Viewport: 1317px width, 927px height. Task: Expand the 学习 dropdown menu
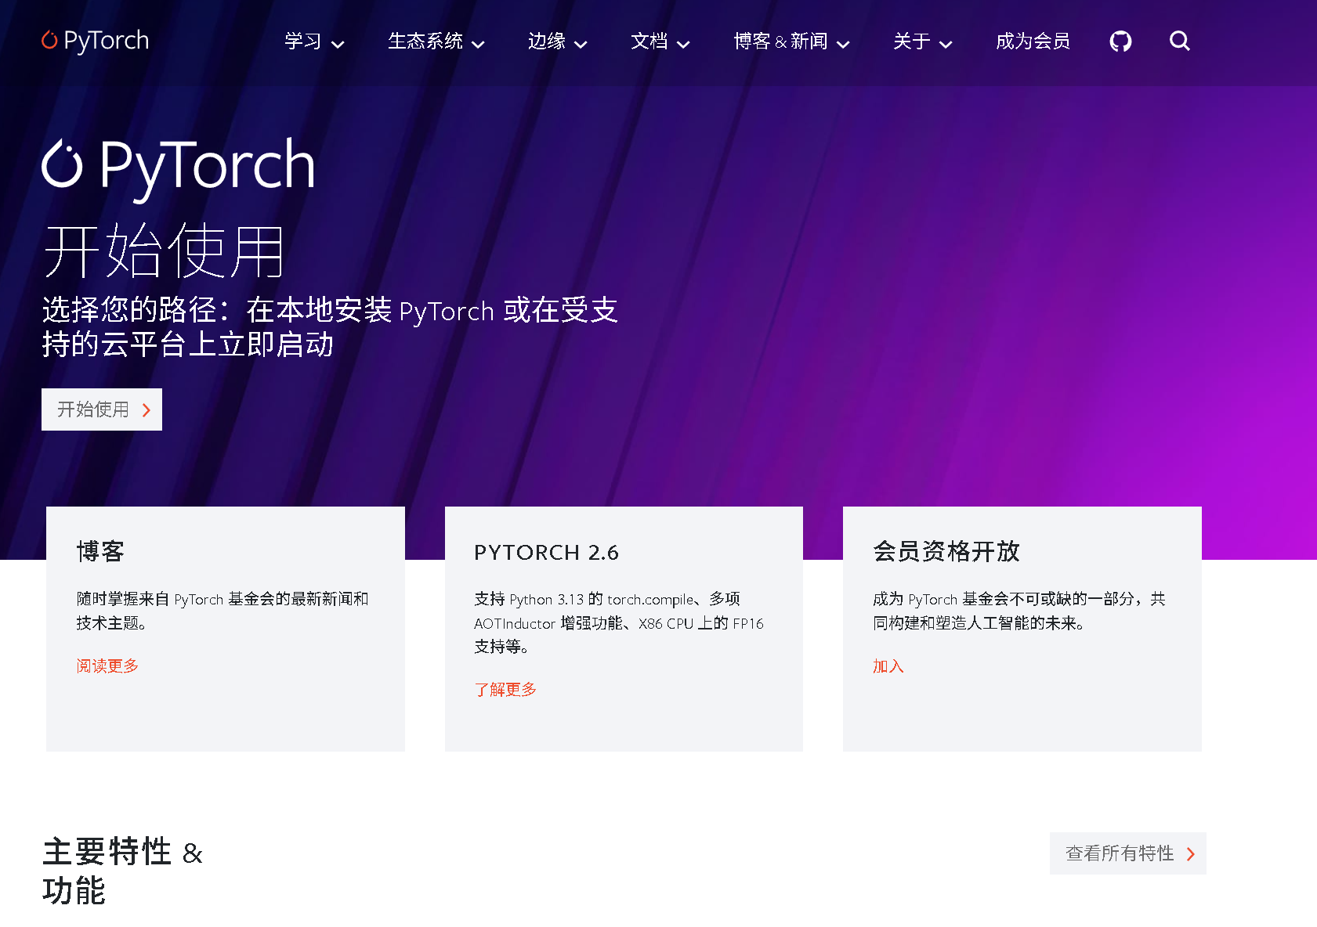point(313,42)
